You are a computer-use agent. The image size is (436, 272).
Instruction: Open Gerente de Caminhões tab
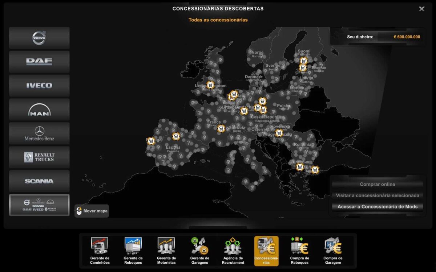click(100, 251)
